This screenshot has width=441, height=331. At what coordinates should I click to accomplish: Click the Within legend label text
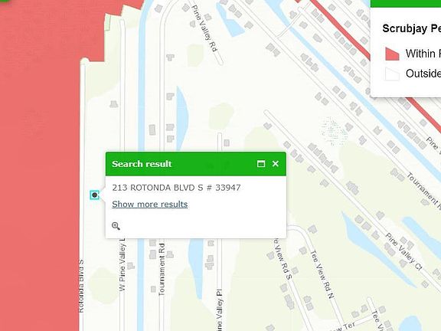423,54
